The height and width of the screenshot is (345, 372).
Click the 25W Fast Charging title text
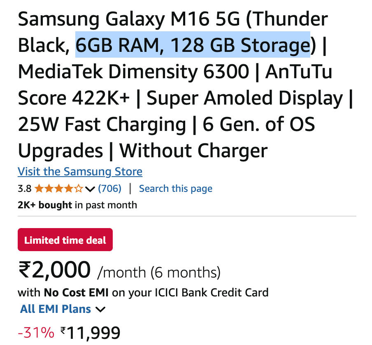tap(102, 125)
